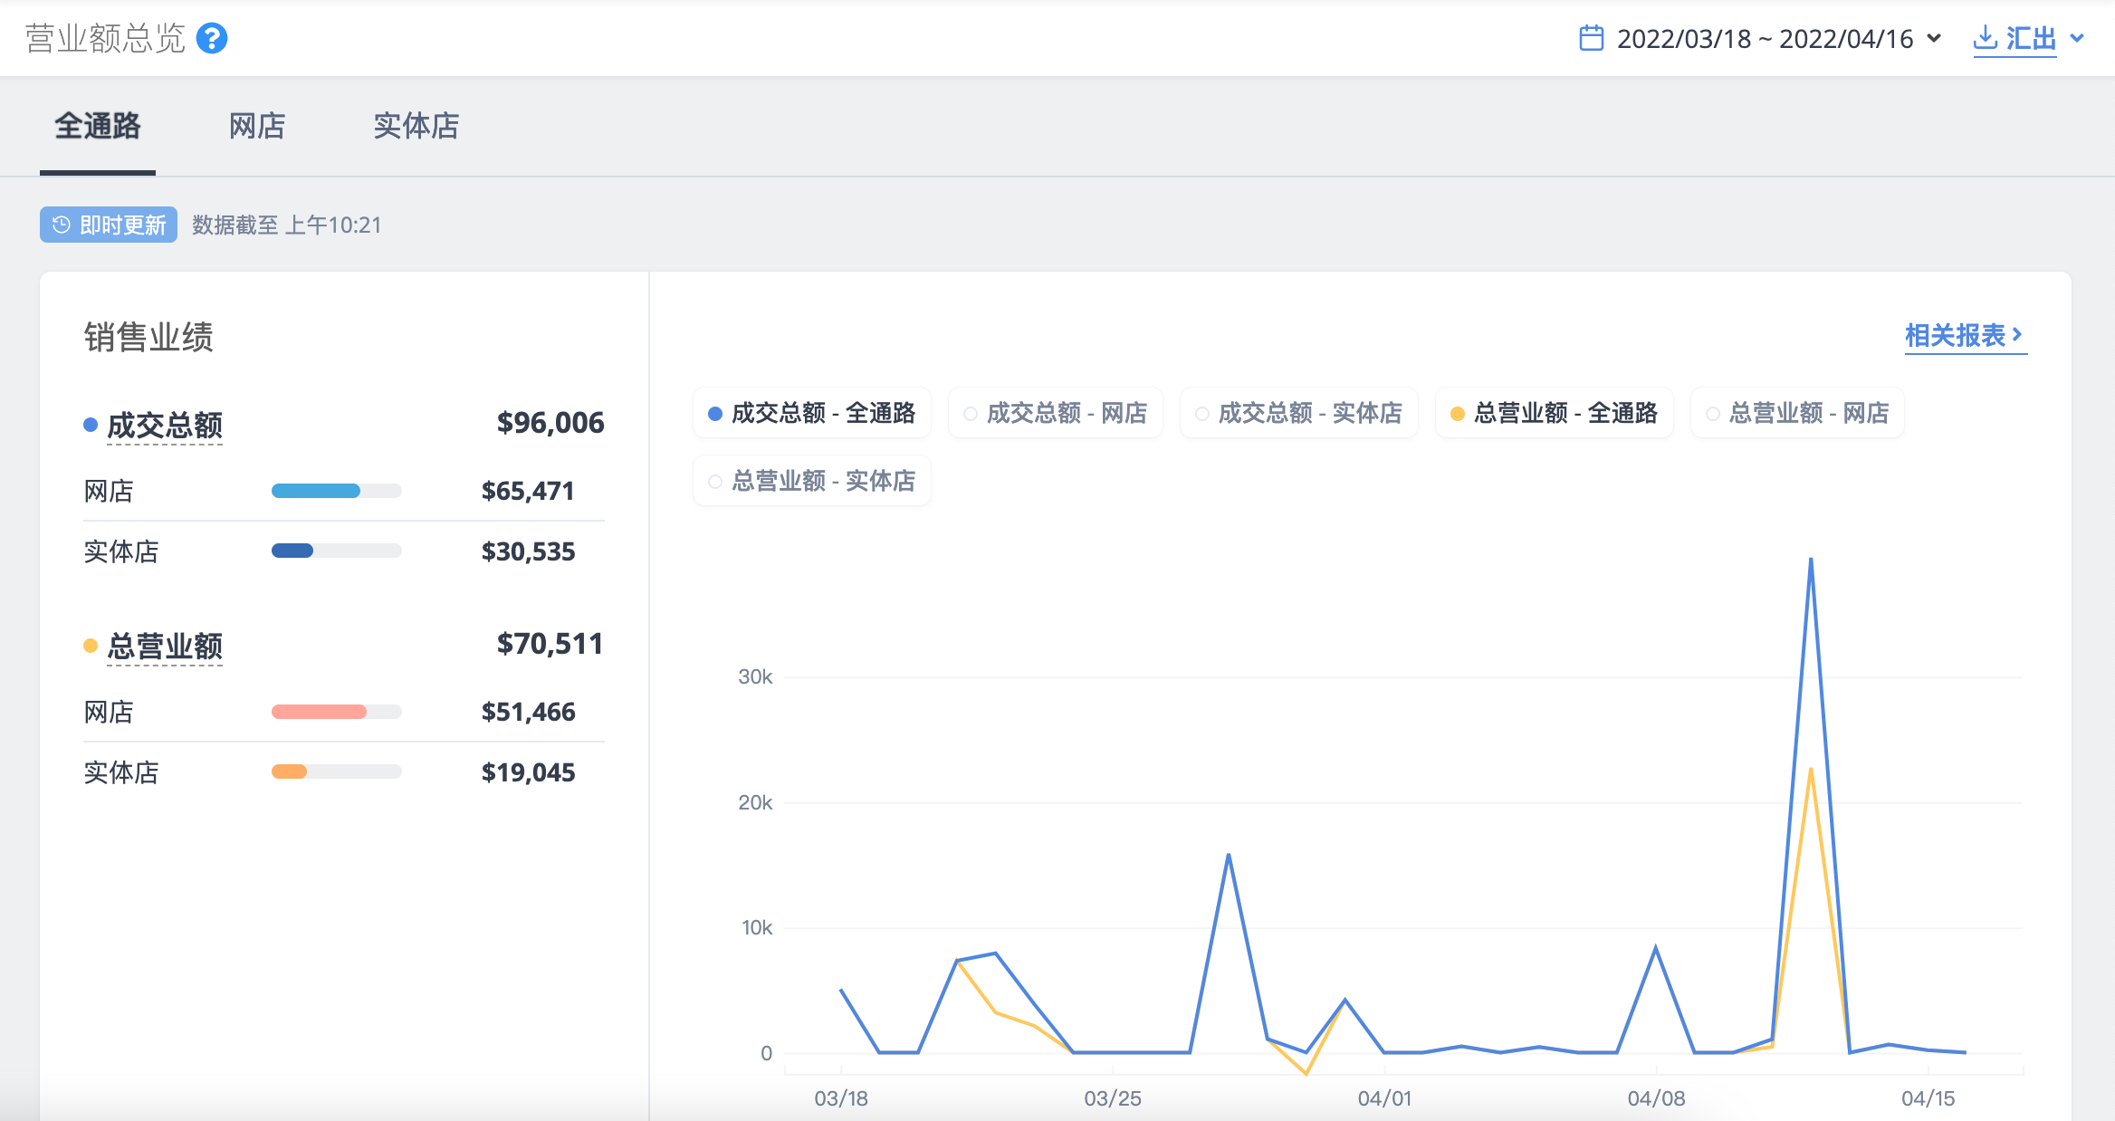The height and width of the screenshot is (1121, 2115).
Task: Click the 20k y-axis label
Action: click(755, 802)
